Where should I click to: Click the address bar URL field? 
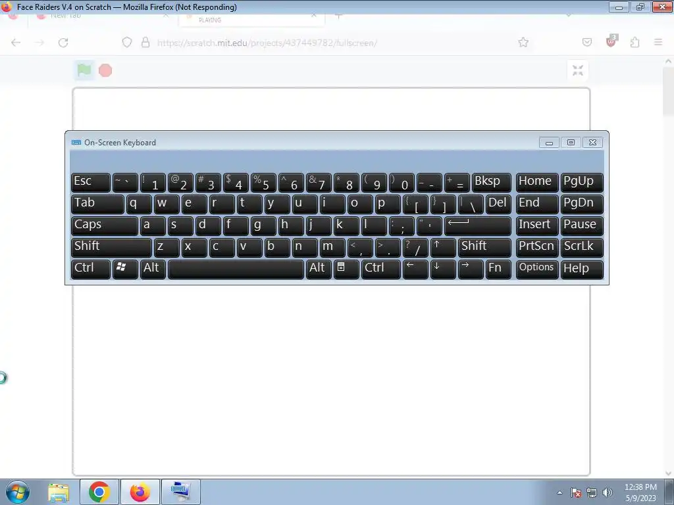326,43
